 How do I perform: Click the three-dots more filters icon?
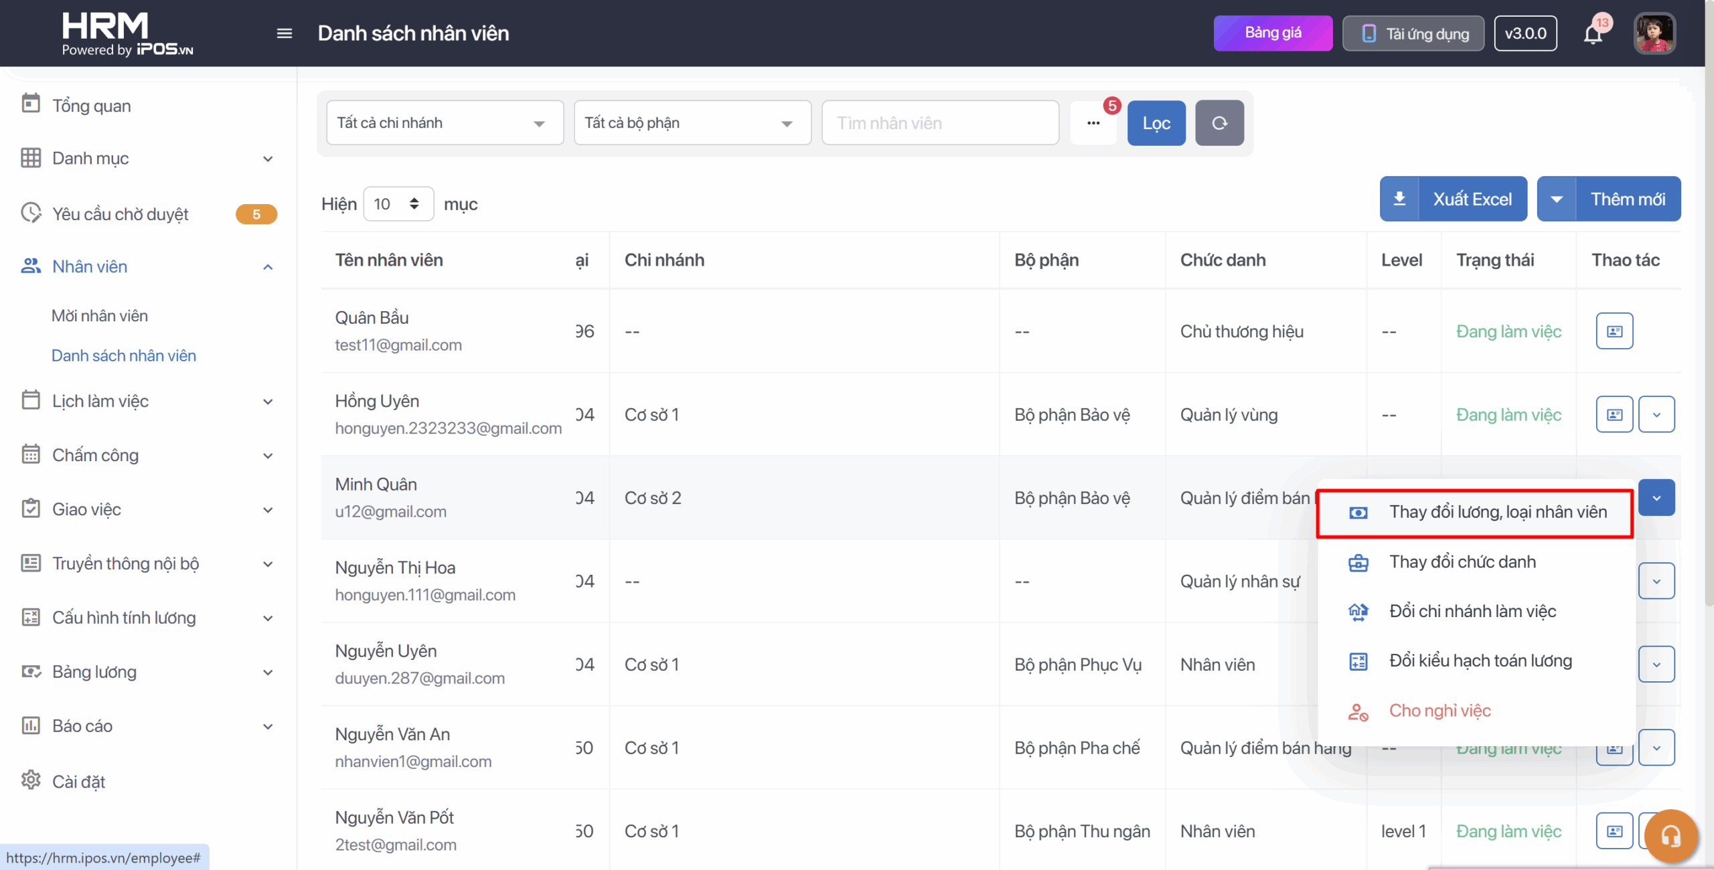(1093, 123)
